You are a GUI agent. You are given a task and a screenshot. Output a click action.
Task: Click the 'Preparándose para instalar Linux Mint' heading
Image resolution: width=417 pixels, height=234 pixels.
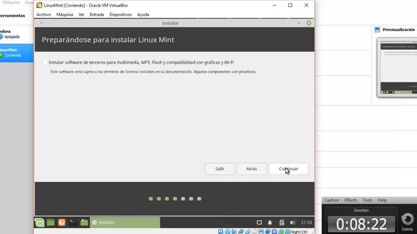[108, 40]
